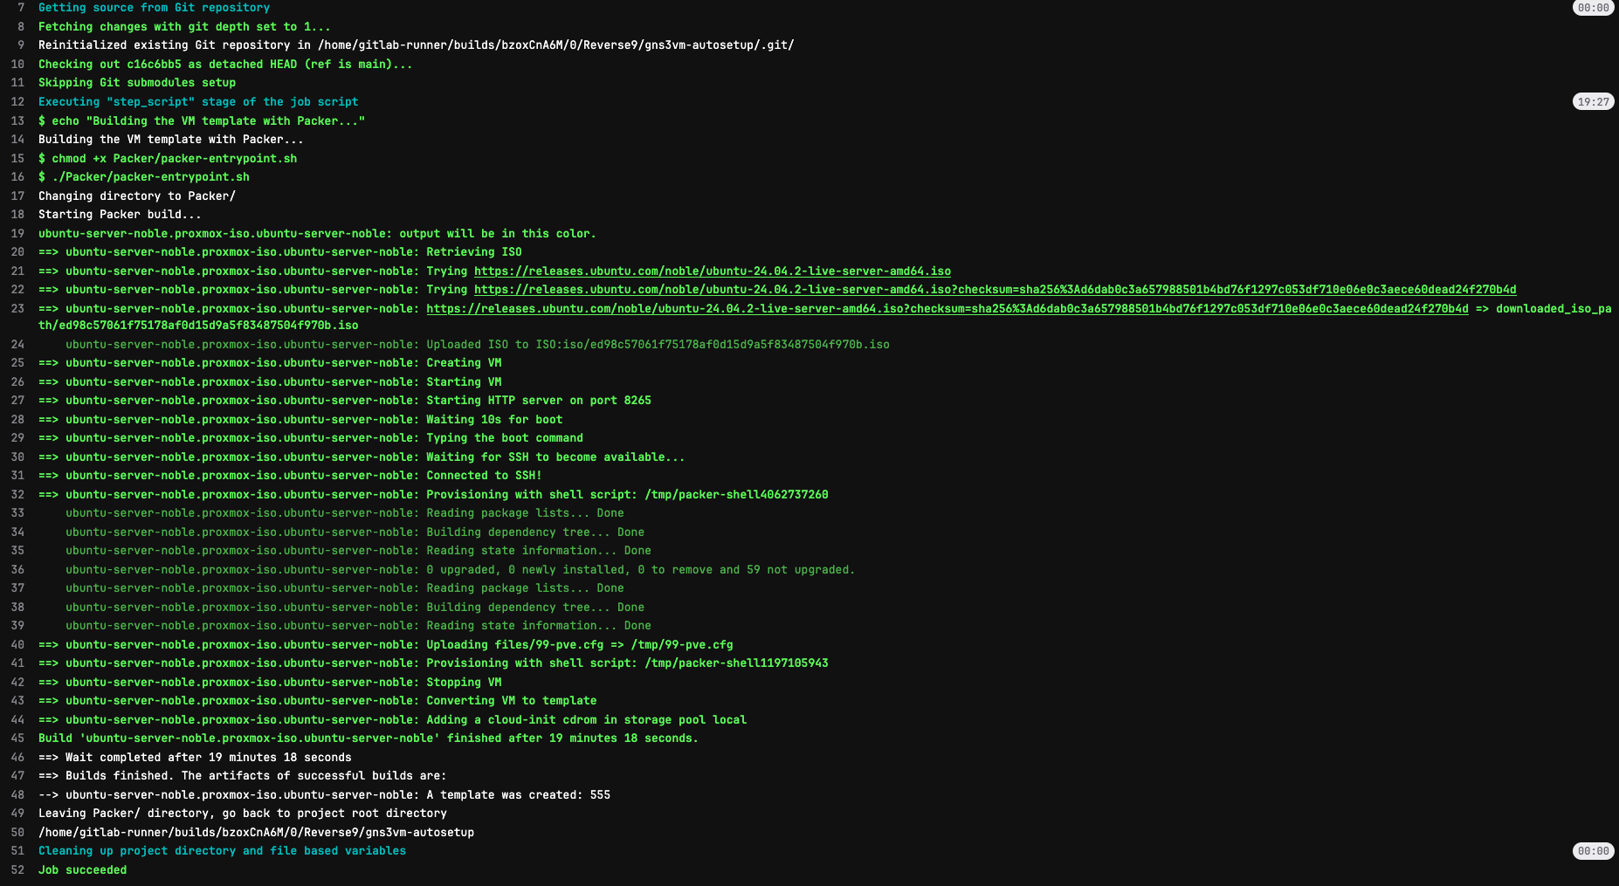This screenshot has height=886, width=1619.
Task: Click "Provisioning with shell script: /tmp/packer-shell1197105943"
Action: pyautogui.click(x=433, y=663)
